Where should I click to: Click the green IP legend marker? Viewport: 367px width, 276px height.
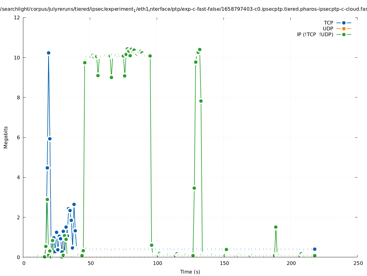[x=344, y=35]
